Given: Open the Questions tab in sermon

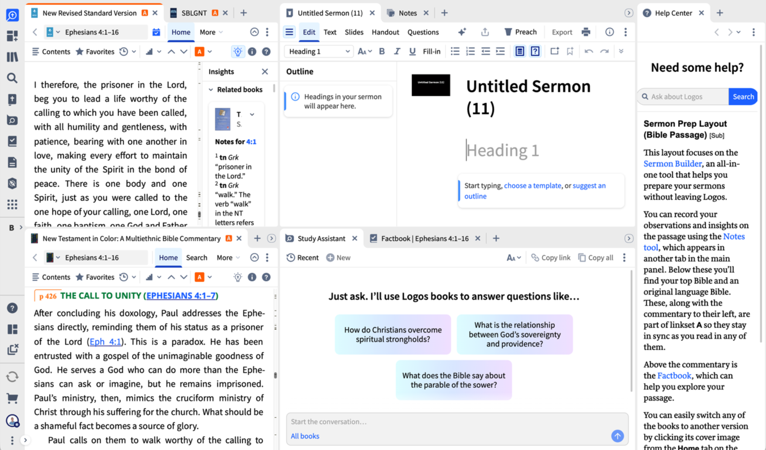Looking at the screenshot, I should 423,32.
